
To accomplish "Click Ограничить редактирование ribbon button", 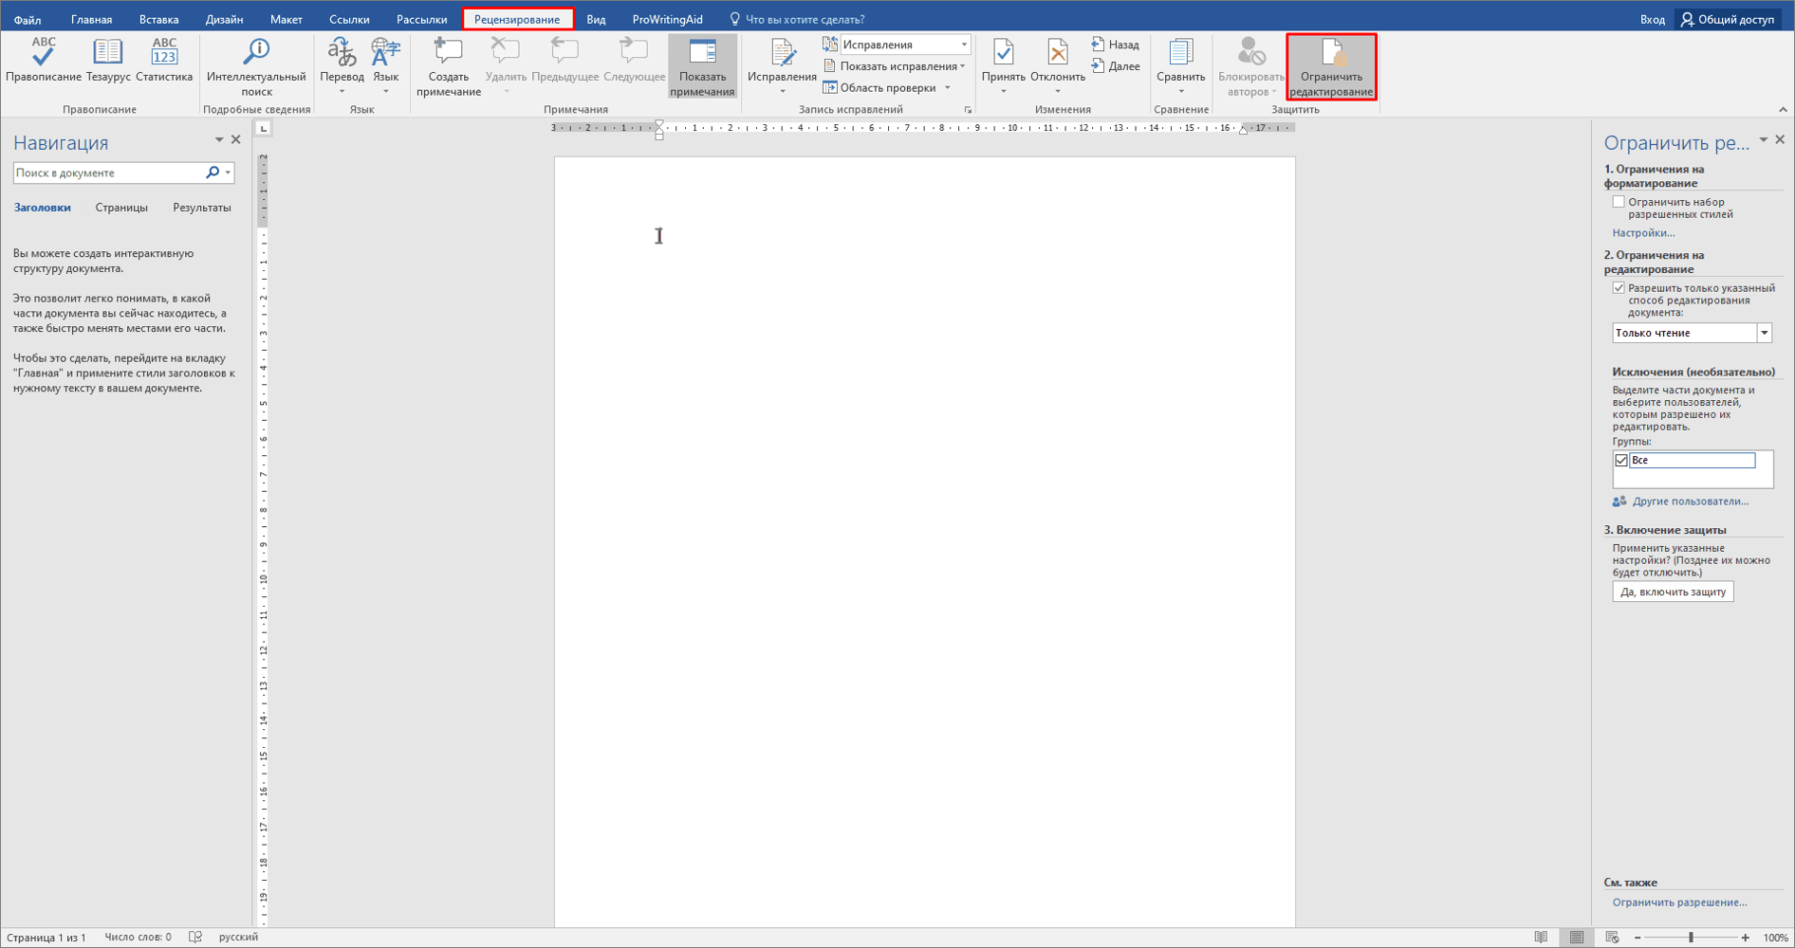I will [1331, 66].
